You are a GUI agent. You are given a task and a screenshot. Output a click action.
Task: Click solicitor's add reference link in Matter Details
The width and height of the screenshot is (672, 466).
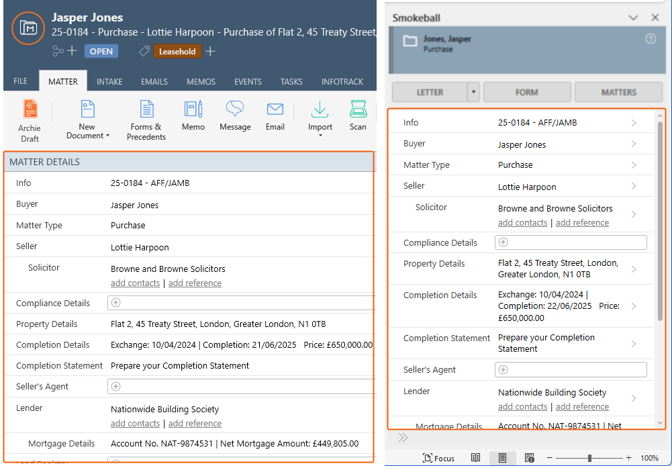click(195, 283)
